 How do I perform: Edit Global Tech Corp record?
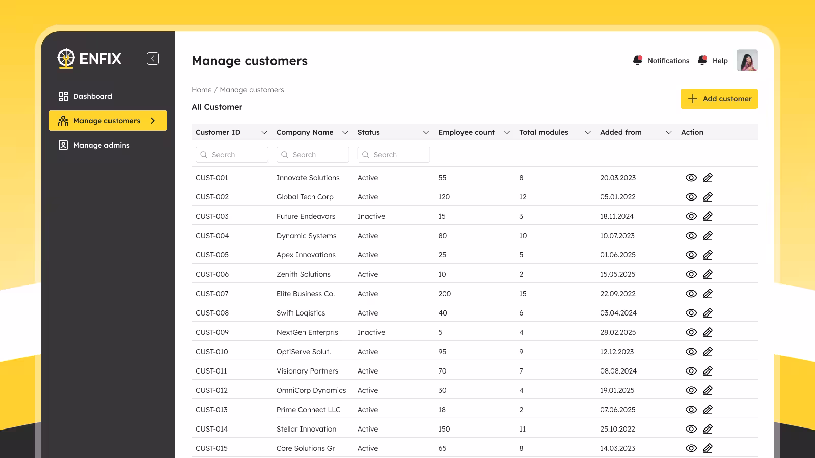(708, 197)
